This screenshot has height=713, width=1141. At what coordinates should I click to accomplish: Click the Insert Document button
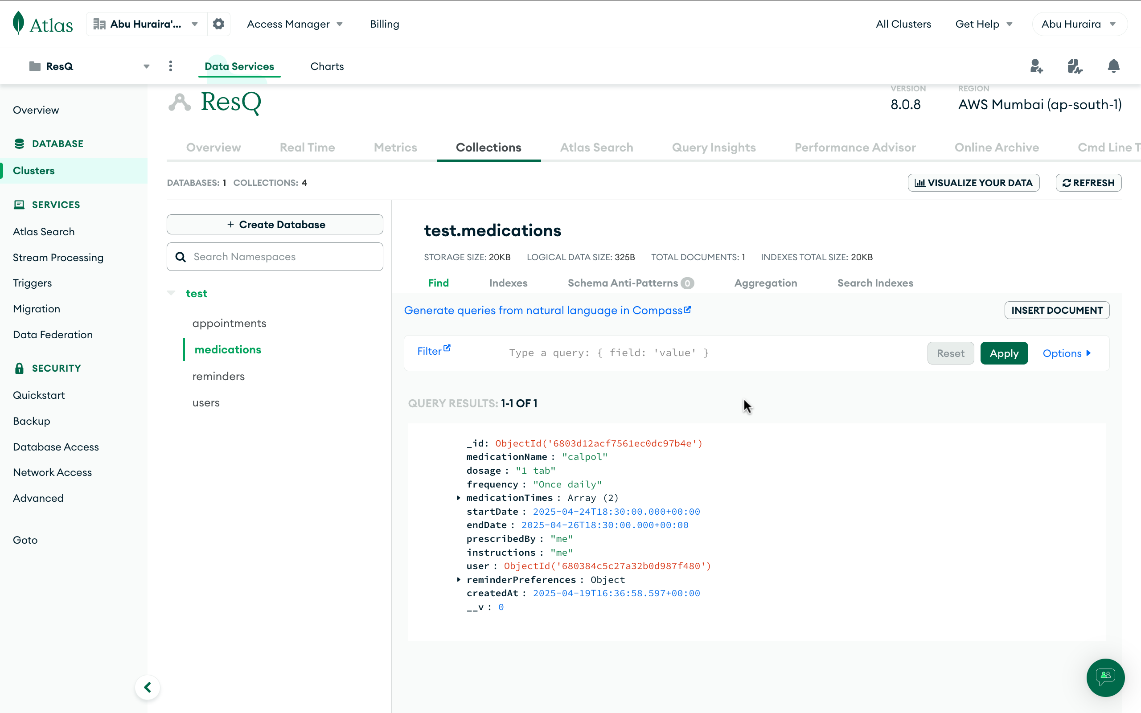1057,310
